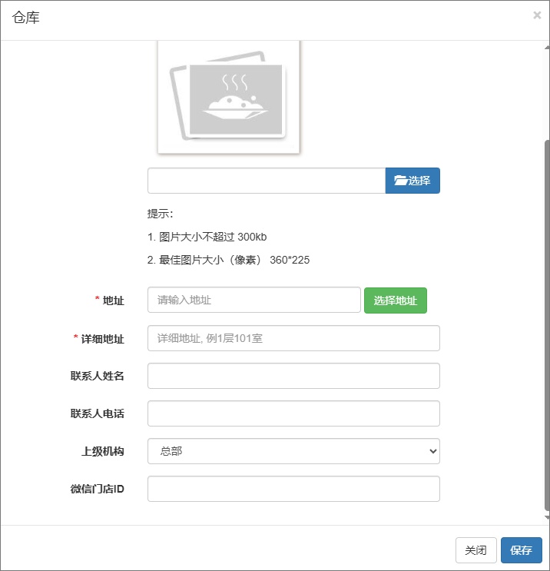Click the 上级机构 label text
This screenshot has height=571, width=550.
click(102, 451)
